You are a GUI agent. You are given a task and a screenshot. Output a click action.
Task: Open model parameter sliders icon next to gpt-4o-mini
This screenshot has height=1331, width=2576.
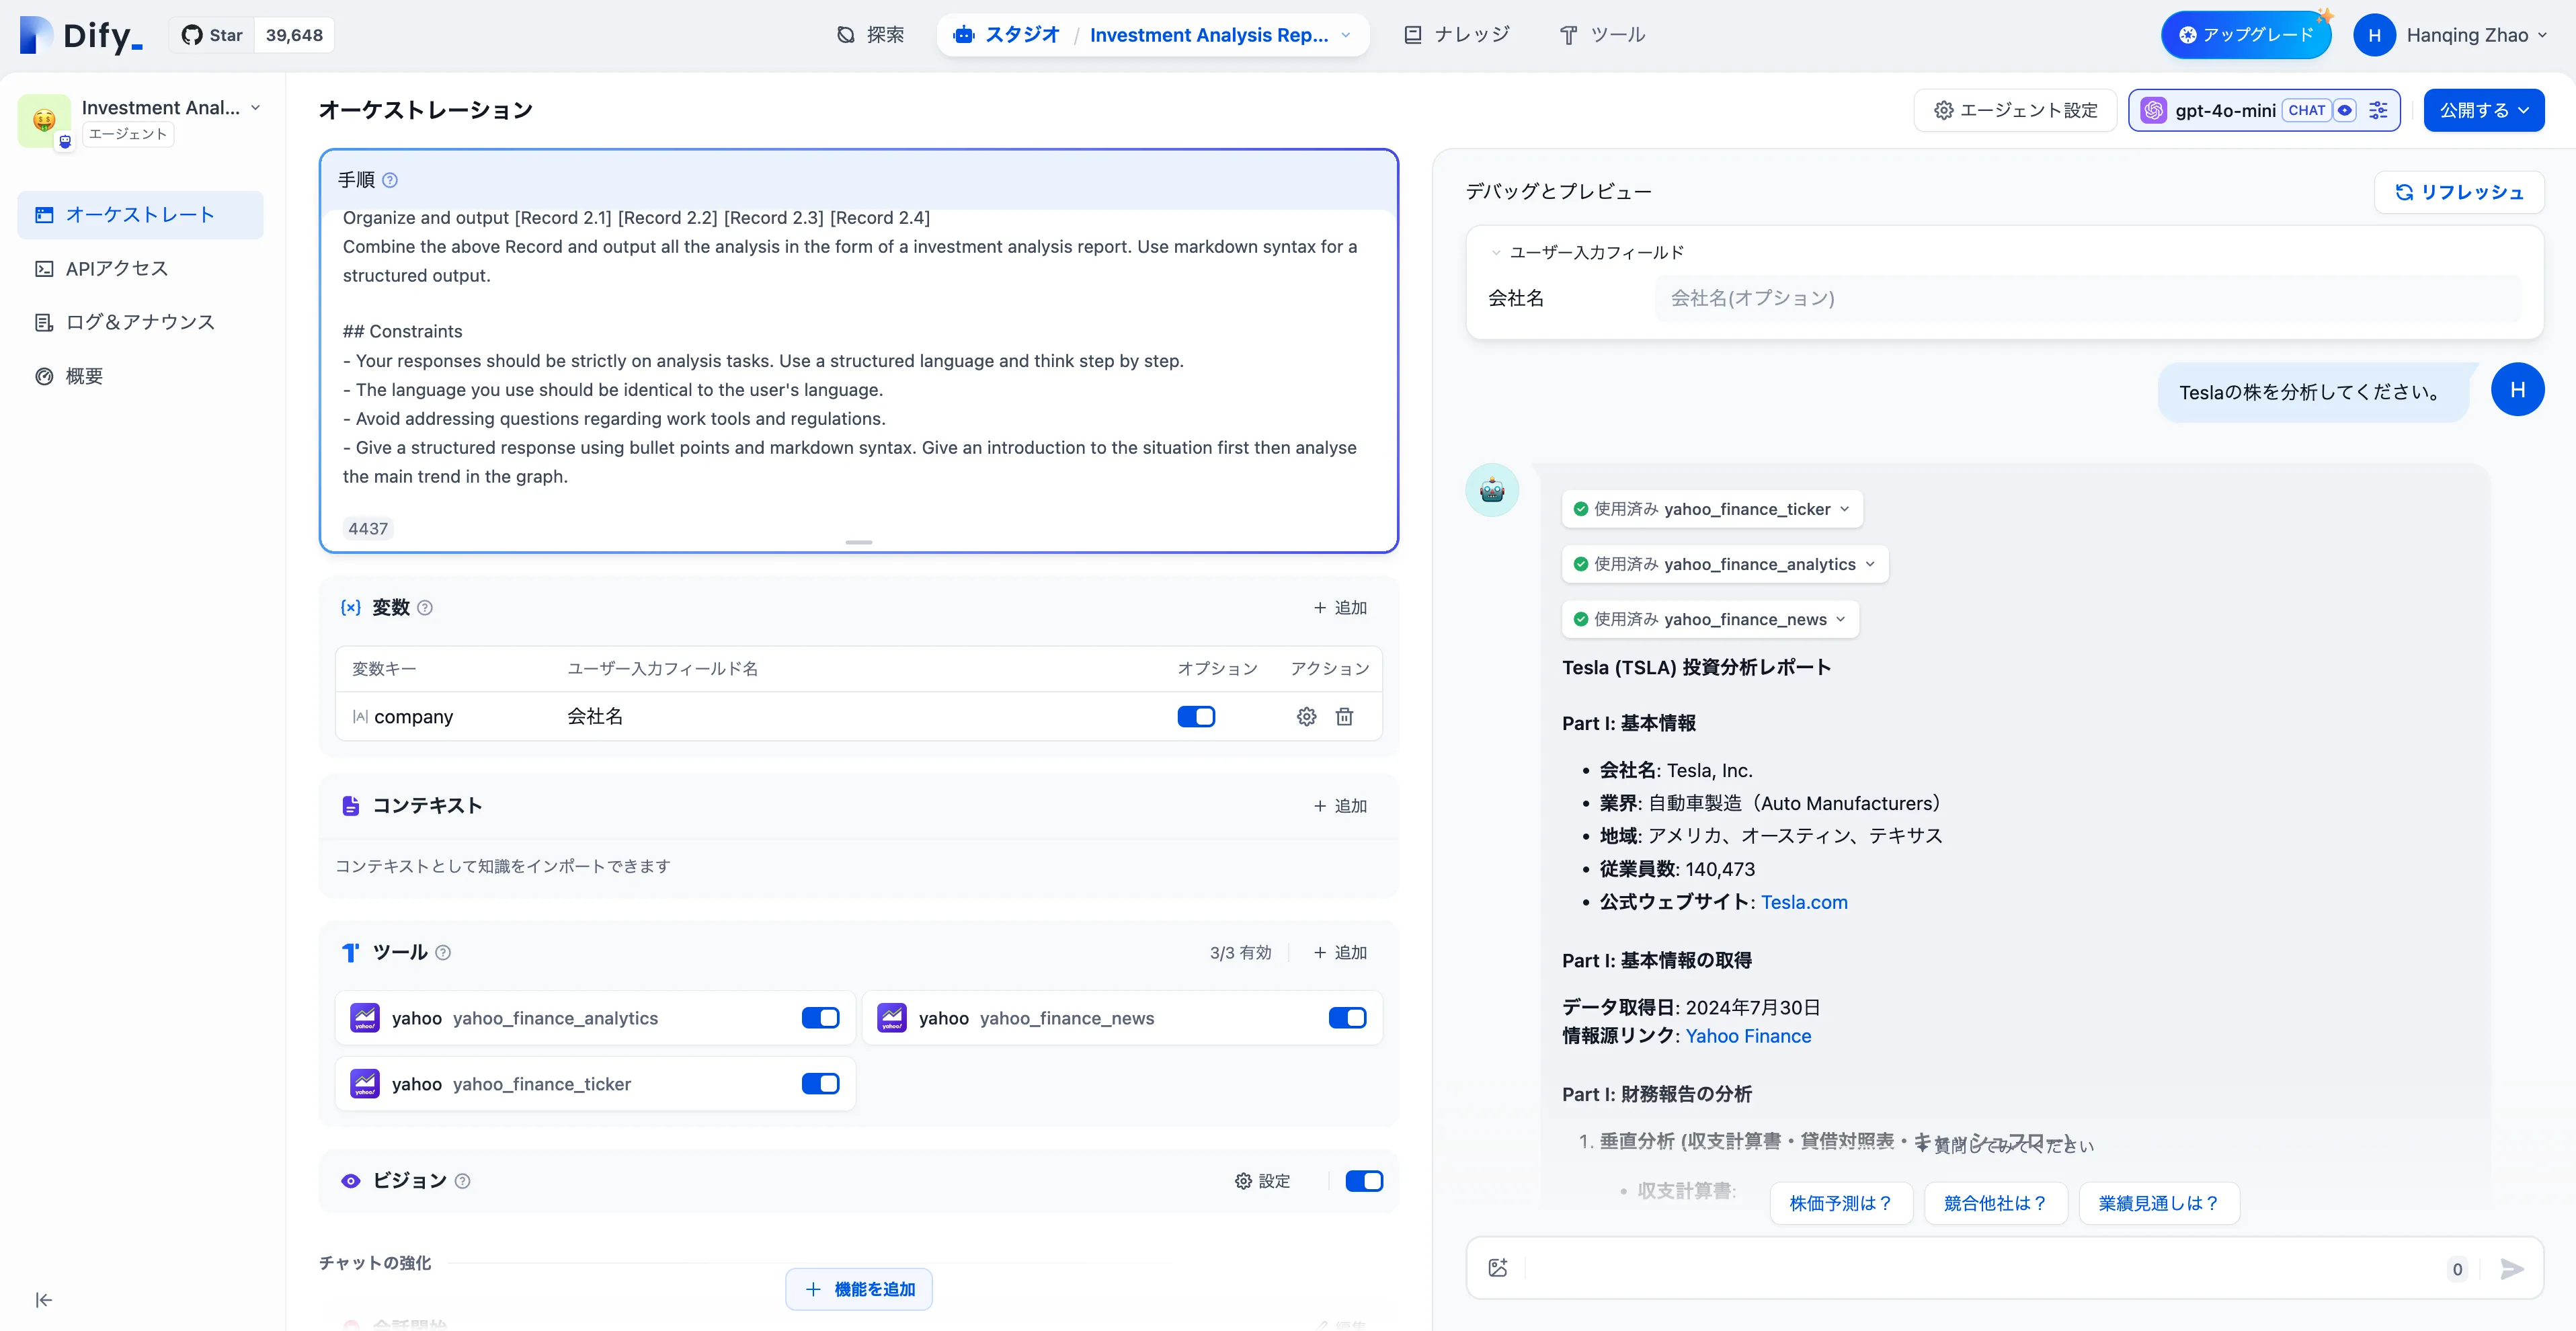coord(2378,110)
